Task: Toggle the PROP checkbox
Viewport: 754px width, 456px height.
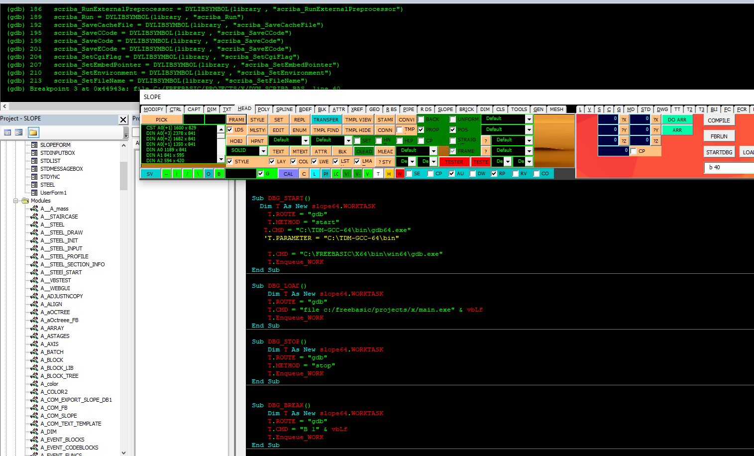Action: 421,129
